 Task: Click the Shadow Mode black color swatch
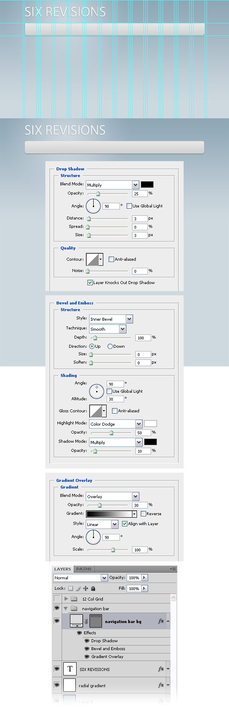(x=150, y=442)
